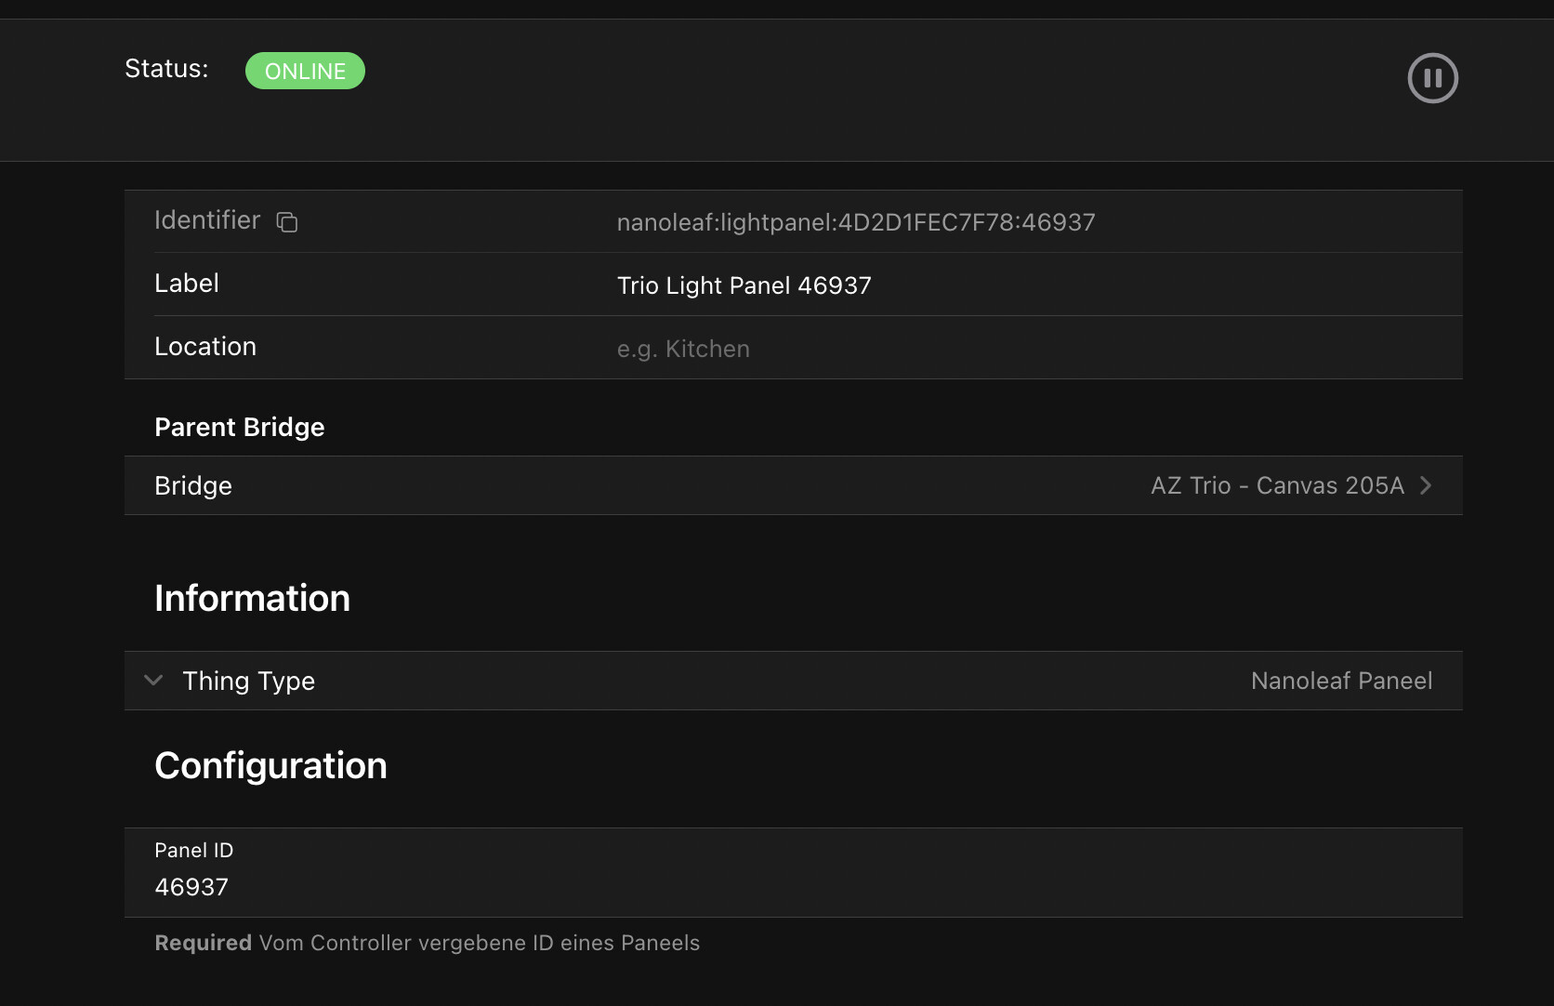This screenshot has width=1554, height=1006.
Task: Click the chevron next to AZ Trio bridge
Action: point(1428,485)
